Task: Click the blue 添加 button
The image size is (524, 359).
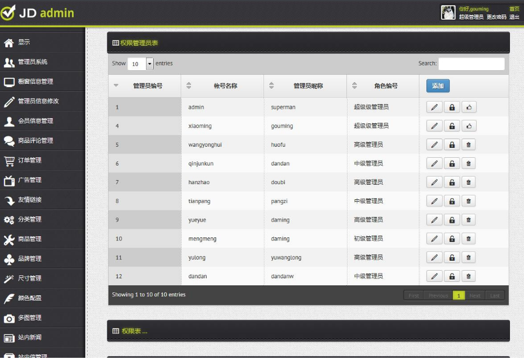Action: 438,85
